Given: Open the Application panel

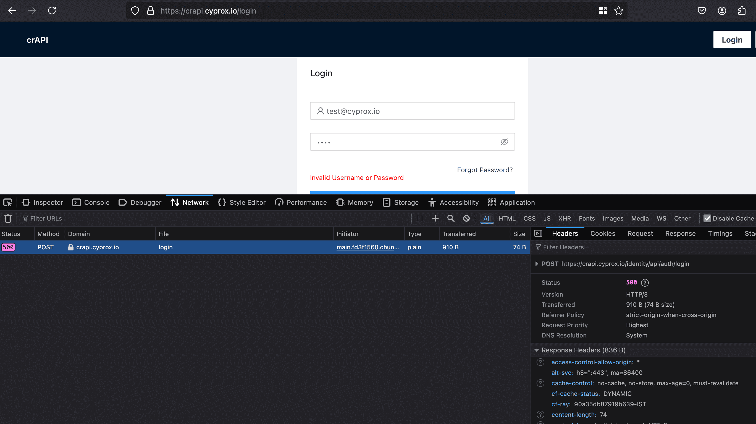Looking at the screenshot, I should (x=511, y=202).
